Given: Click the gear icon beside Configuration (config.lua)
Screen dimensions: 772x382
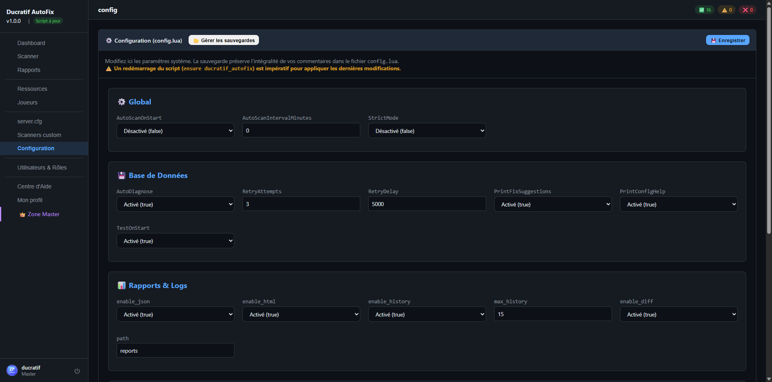Looking at the screenshot, I should tap(109, 40).
